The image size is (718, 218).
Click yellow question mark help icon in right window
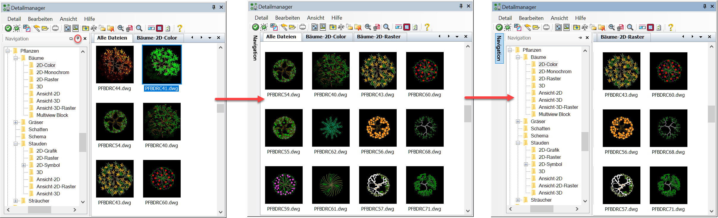671,27
